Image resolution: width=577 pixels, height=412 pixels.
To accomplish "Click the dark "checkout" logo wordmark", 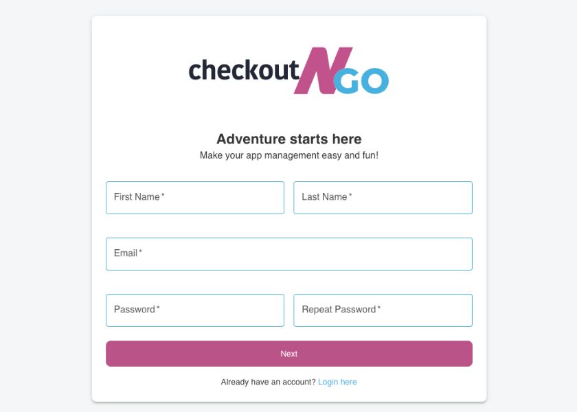I will [x=244, y=71].
